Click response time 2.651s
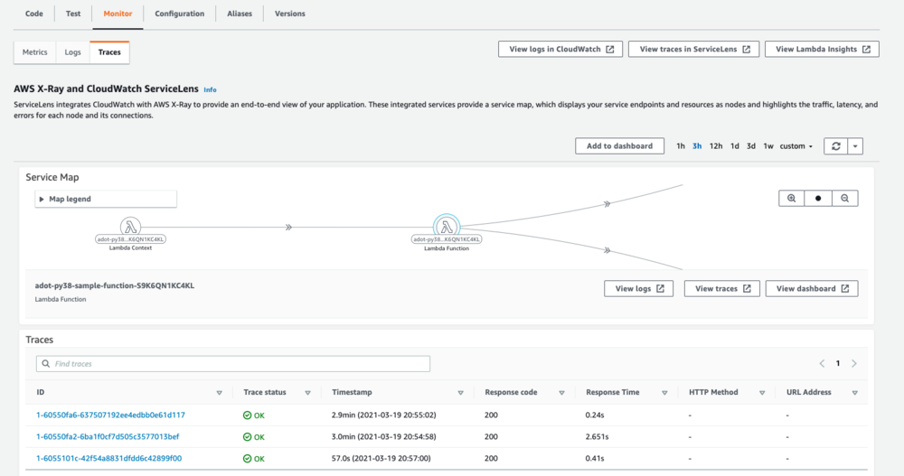Viewport: 904px width, 476px height. point(598,437)
